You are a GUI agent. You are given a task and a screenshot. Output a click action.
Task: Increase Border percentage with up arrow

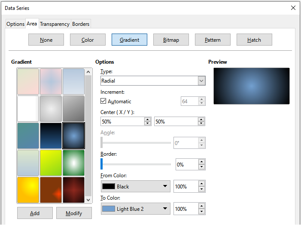pyautogui.click(x=201, y=162)
